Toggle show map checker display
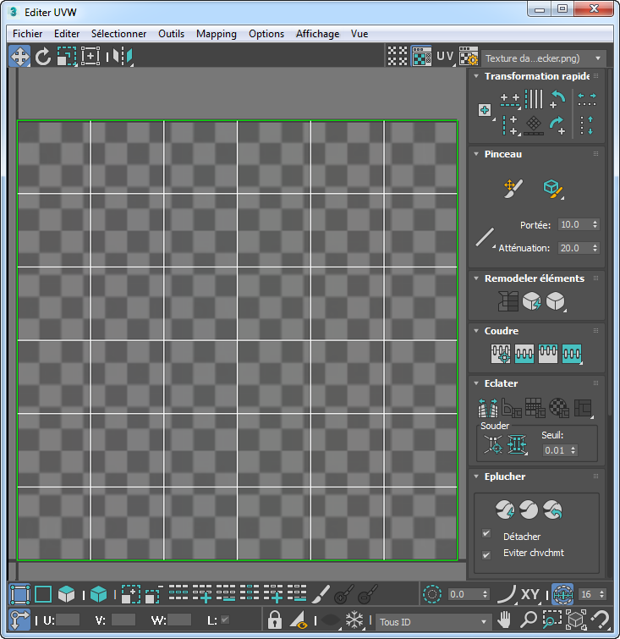Screen dimensions: 620x639 pyautogui.click(x=421, y=56)
